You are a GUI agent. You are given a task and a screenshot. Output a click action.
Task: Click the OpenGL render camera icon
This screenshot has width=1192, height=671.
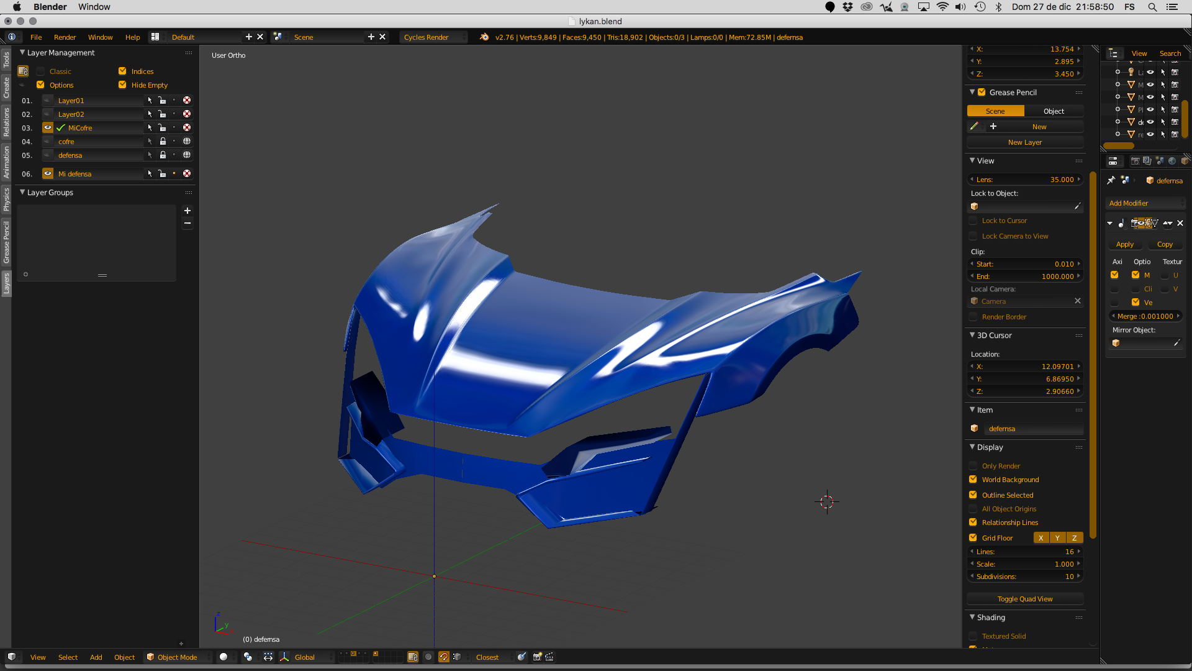pyautogui.click(x=538, y=657)
